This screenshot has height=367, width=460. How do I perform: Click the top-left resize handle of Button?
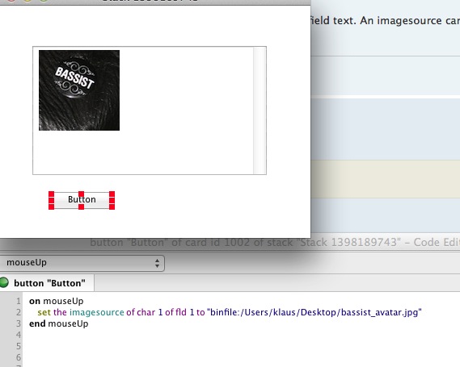pos(52,194)
